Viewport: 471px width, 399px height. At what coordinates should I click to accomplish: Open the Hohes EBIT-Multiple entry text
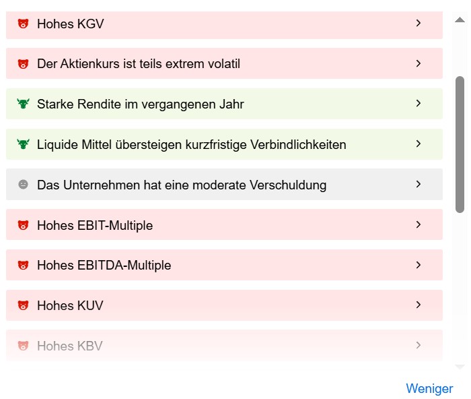[x=95, y=225]
